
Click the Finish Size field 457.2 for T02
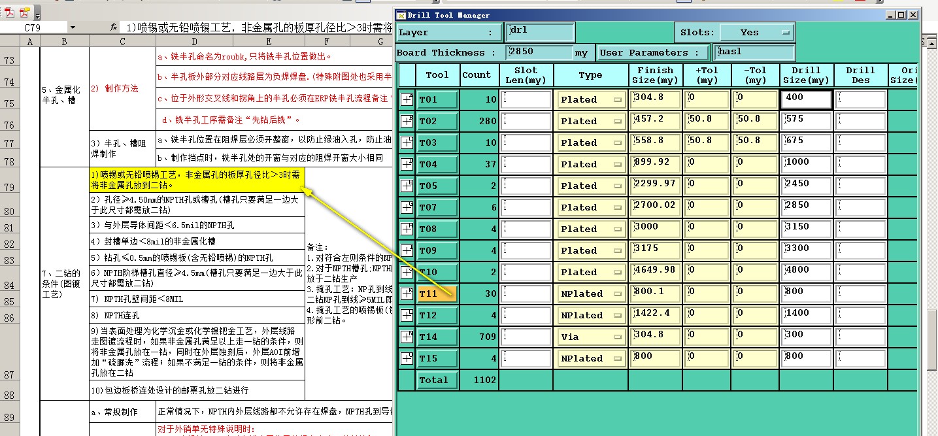coord(656,122)
